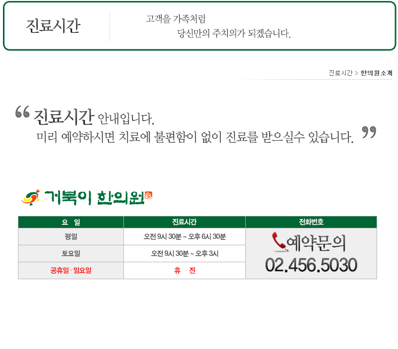
Task: Click the opening quotation mark graphic
Action: 22,112
